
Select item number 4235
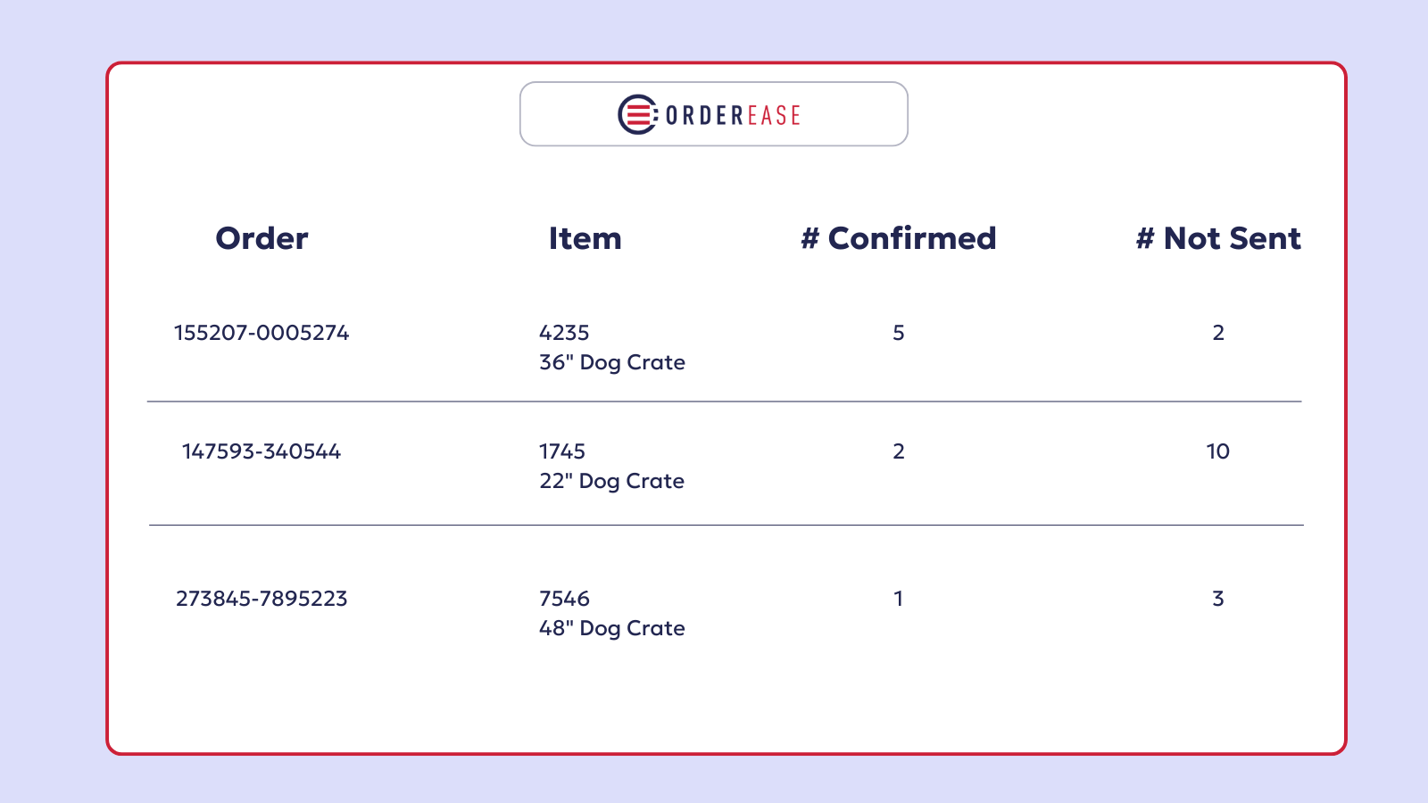pos(564,333)
